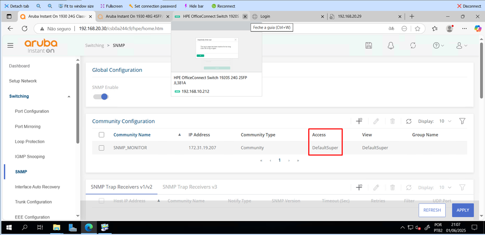The width and height of the screenshot is (485, 235).
Task: Click the add community plus icon
Action: click(359, 121)
